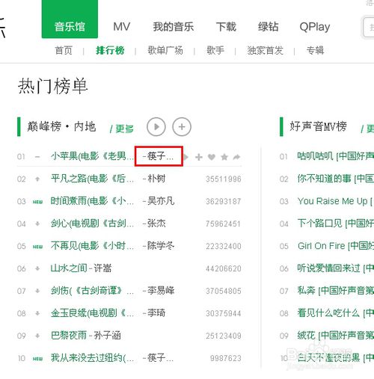Open 独家首发 sub-navigation link

(x=265, y=50)
